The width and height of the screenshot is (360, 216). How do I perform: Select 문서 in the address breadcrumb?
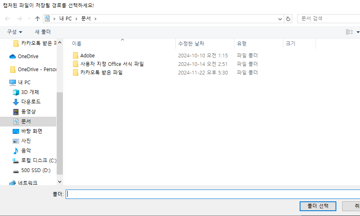(x=86, y=19)
